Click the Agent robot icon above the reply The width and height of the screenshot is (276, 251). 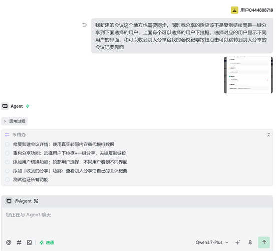5,106
